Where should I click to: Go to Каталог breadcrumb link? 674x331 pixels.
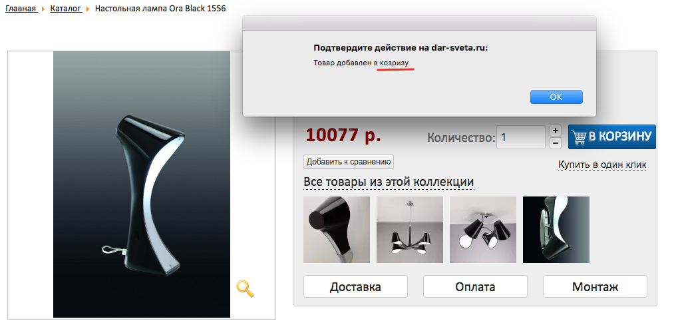pos(66,8)
